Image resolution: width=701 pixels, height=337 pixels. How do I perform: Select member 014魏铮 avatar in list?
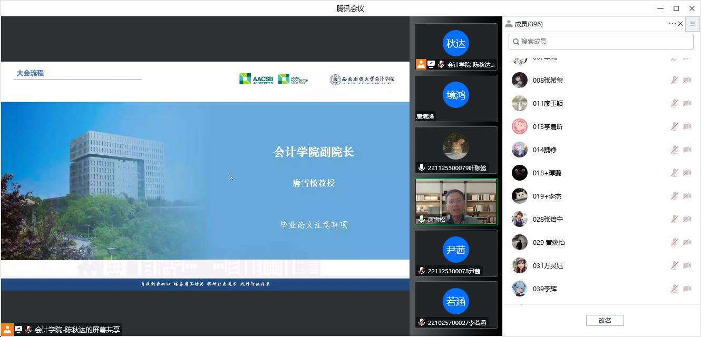[520, 150]
